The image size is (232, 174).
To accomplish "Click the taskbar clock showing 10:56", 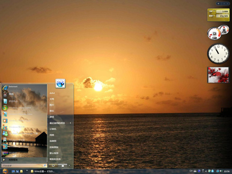I will click(227, 171).
